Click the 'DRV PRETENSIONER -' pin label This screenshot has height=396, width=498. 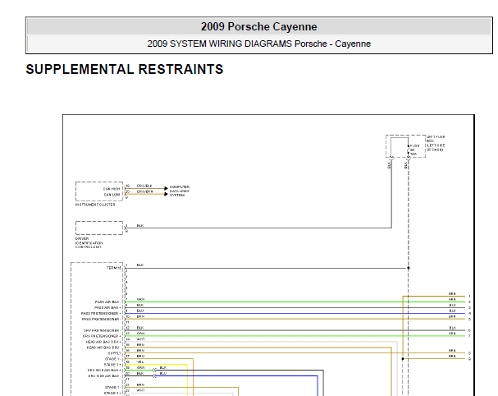[x=102, y=330]
